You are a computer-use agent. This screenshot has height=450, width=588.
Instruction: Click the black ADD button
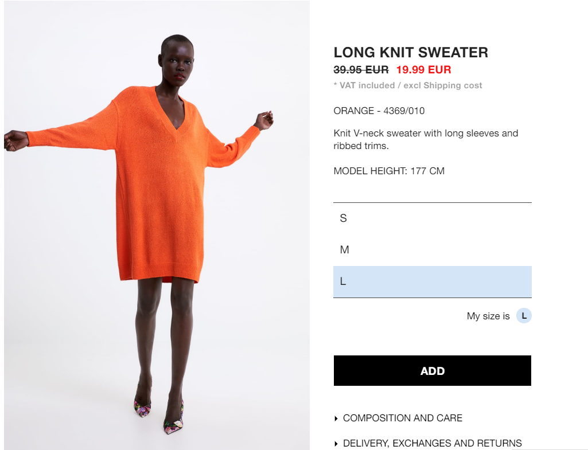433,370
